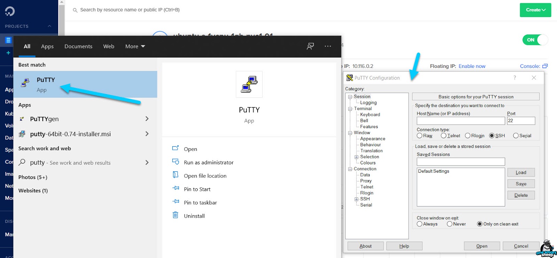Viewport: 557px width, 258px height.
Task: Click the Uninstall trash icon
Action: (x=175, y=215)
